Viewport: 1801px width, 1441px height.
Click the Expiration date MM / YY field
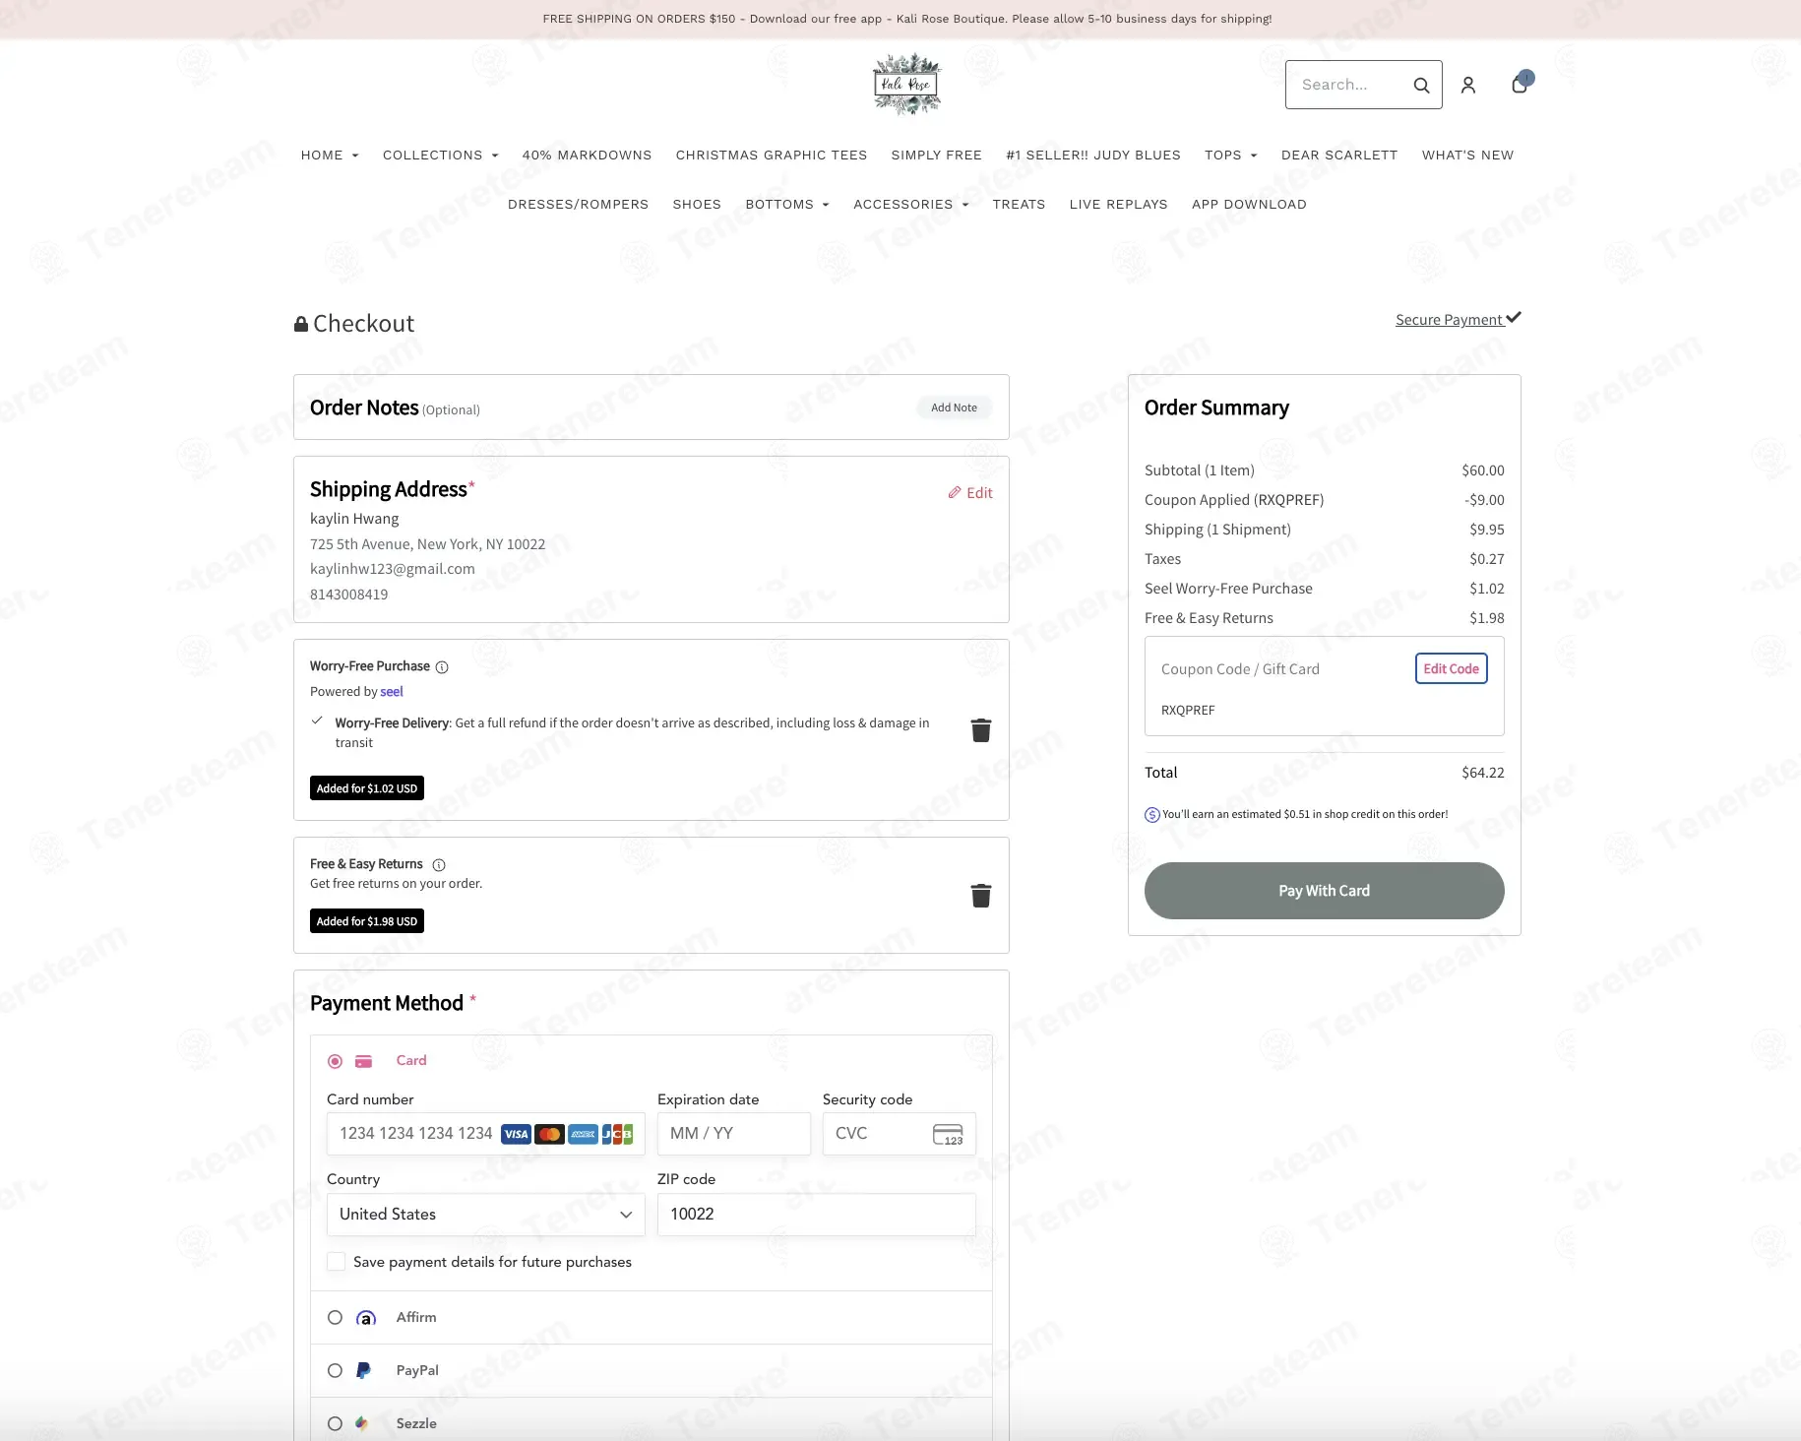[x=733, y=1134]
